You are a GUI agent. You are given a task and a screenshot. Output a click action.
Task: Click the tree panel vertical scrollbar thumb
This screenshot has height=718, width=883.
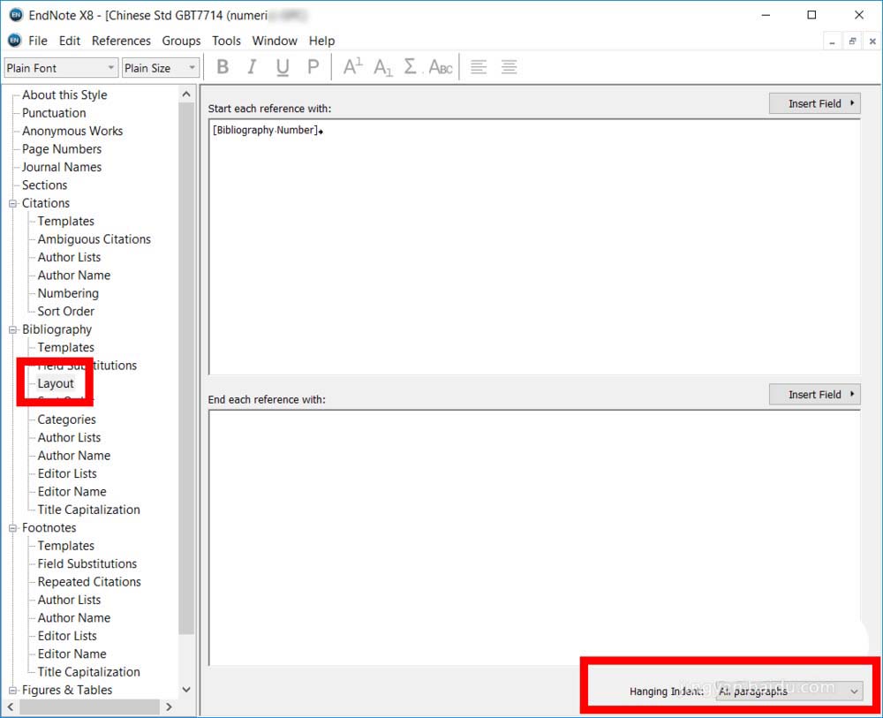click(x=186, y=368)
